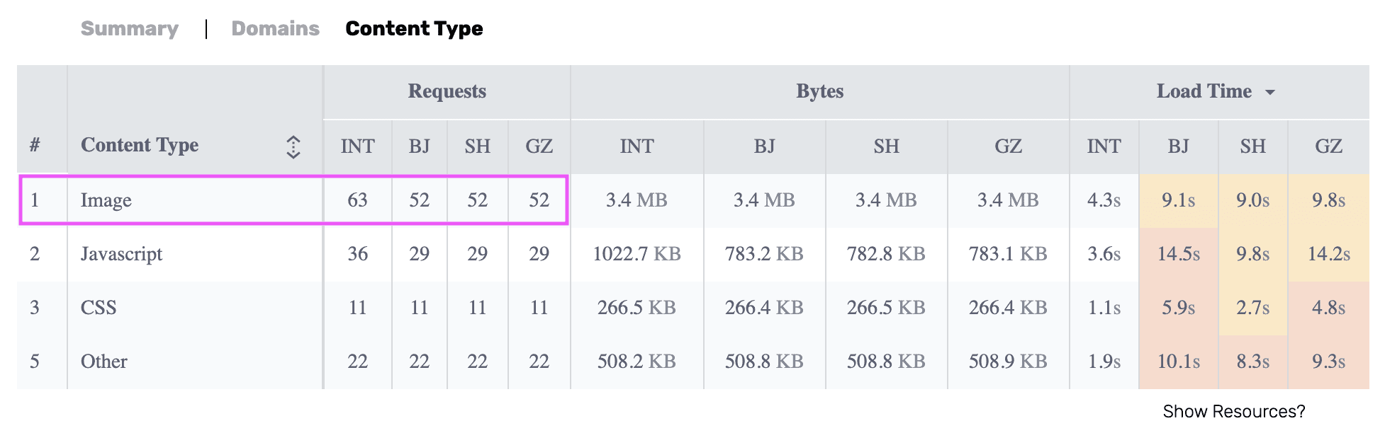This screenshot has width=1385, height=433.
Task: Click the 1022.7 KB Javascript bytes cell
Action: (x=637, y=254)
